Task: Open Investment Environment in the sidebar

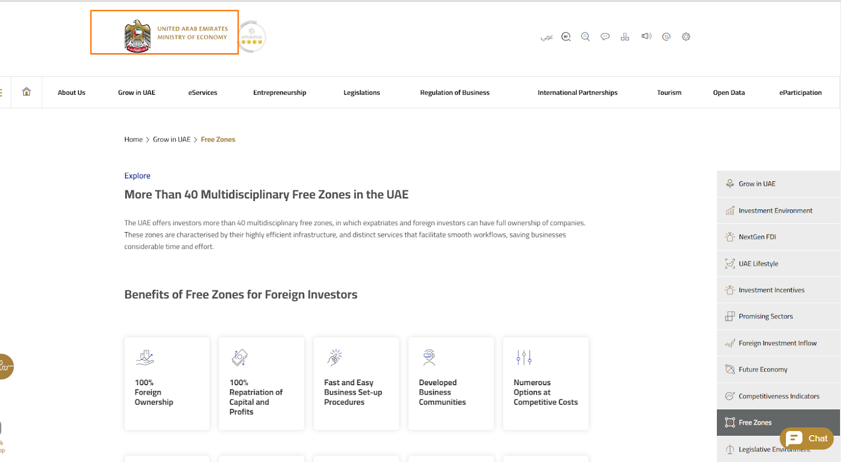Action: pyautogui.click(x=778, y=210)
